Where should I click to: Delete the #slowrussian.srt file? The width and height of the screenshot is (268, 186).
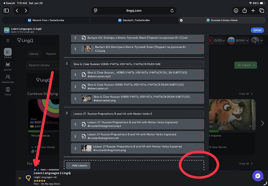[x=200, y=87]
